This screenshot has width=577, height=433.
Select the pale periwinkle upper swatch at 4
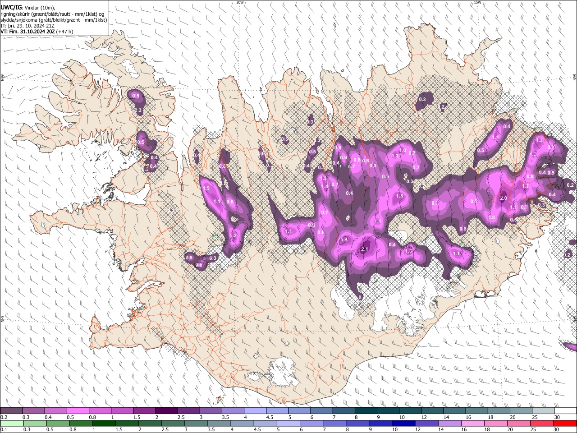click(x=255, y=411)
